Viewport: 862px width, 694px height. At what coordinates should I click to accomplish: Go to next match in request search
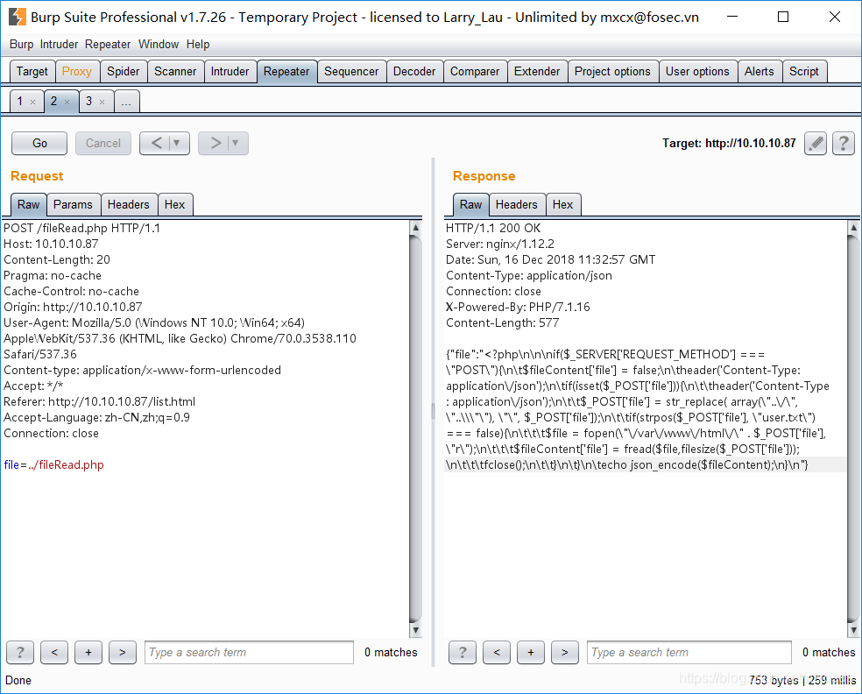pos(123,652)
